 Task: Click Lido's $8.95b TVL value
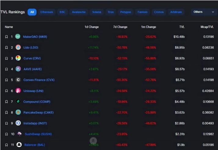pos(180,47)
